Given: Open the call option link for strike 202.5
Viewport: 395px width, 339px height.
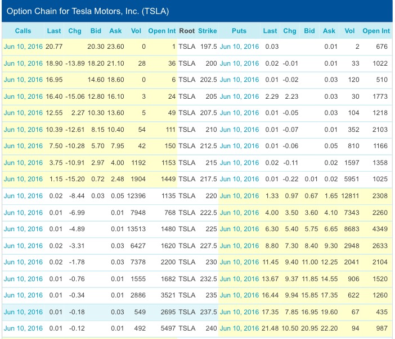Looking at the screenshot, I should 23,80.
